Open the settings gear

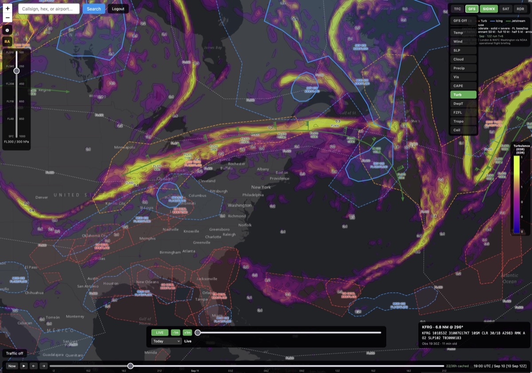pos(7,30)
